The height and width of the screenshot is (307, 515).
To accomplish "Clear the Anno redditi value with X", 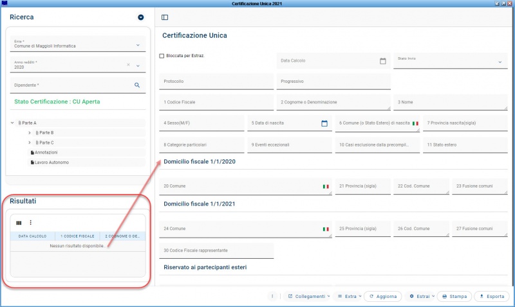I will tap(128, 65).
